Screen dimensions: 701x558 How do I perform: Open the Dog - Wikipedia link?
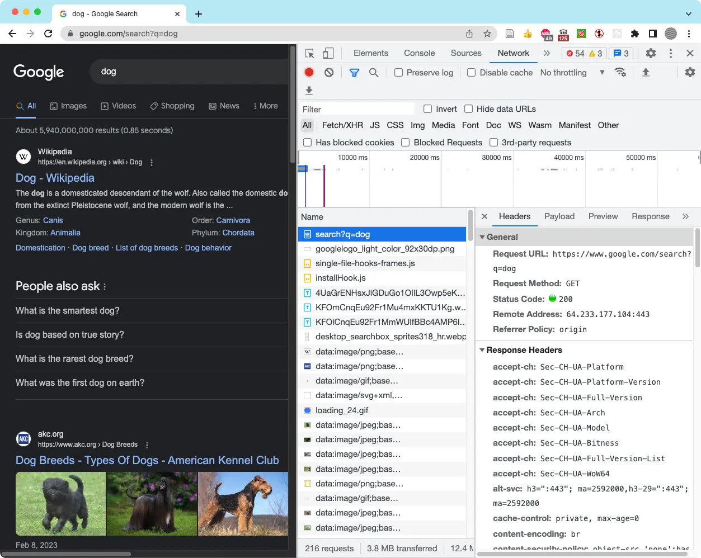pyautogui.click(x=54, y=177)
